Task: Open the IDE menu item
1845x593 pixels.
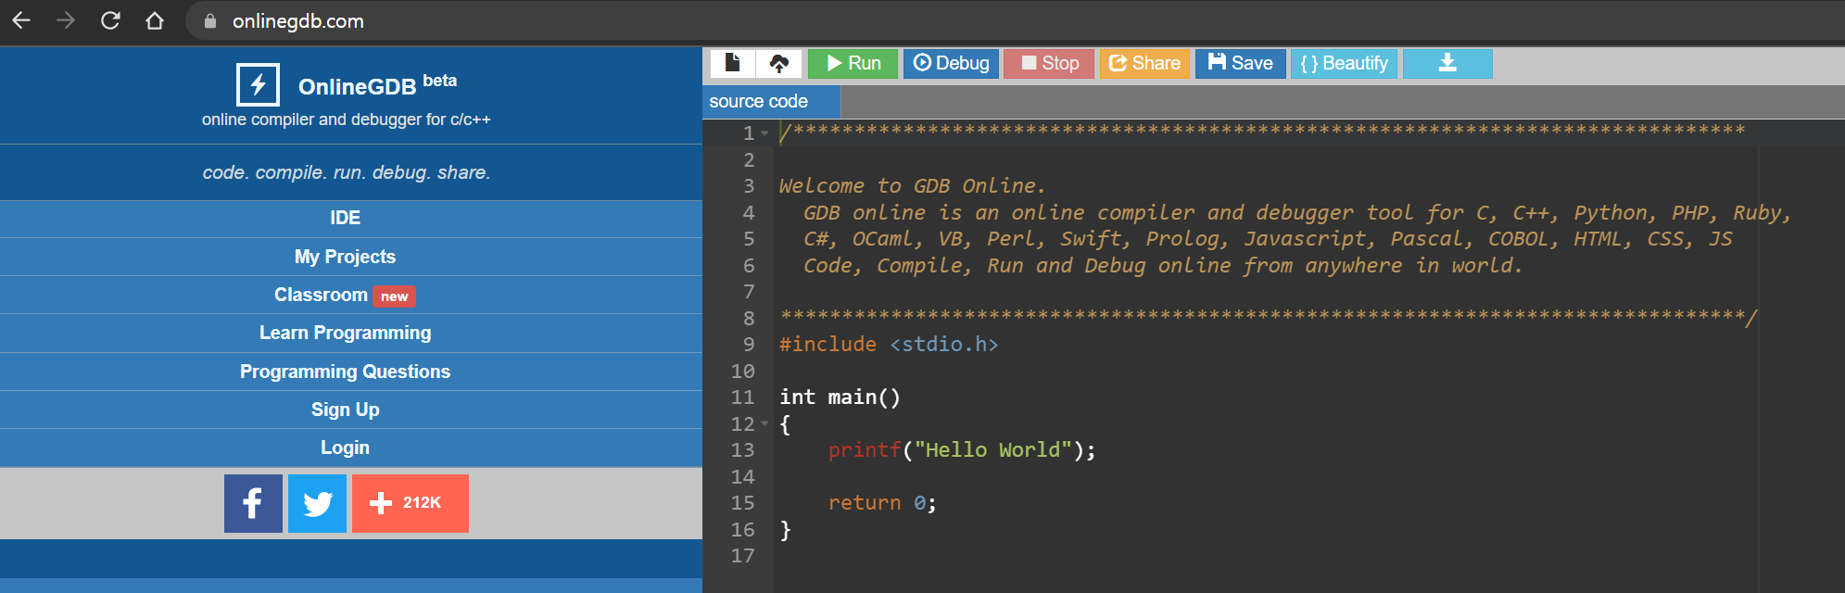Action: [x=345, y=218]
